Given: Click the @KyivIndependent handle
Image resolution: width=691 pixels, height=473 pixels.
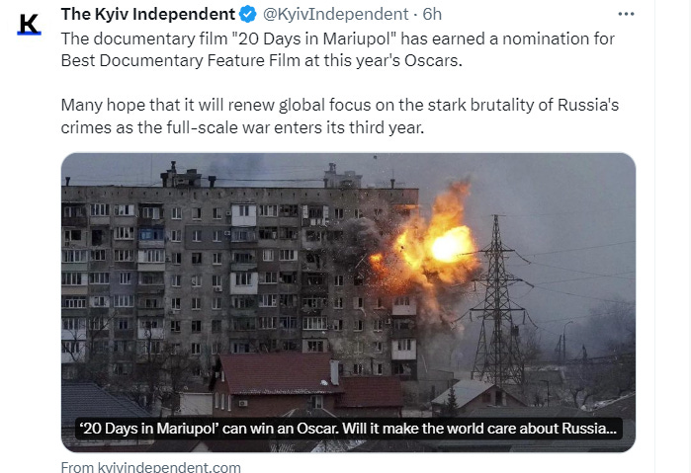Looking at the screenshot, I should pyautogui.click(x=336, y=14).
